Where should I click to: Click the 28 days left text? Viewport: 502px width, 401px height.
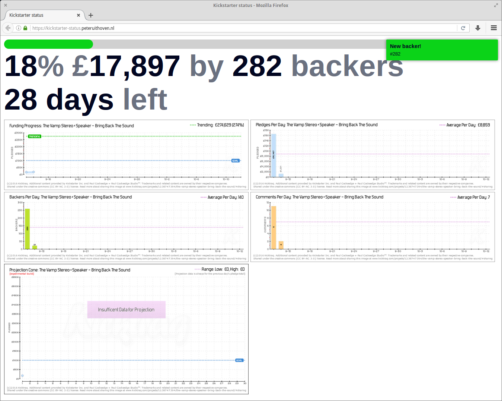(x=86, y=100)
